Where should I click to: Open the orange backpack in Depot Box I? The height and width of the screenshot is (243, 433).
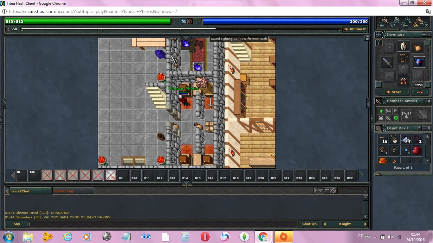click(383, 160)
